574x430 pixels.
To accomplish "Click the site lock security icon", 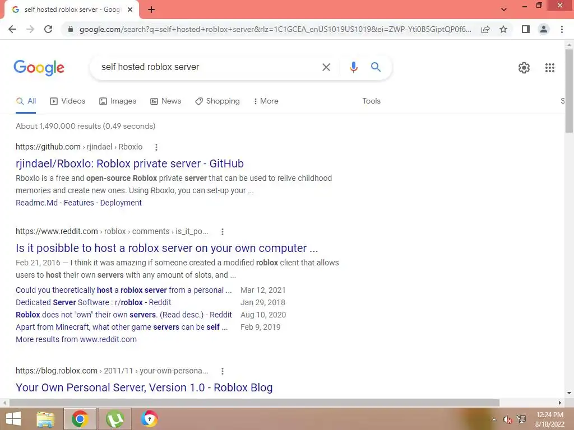I will point(70,29).
